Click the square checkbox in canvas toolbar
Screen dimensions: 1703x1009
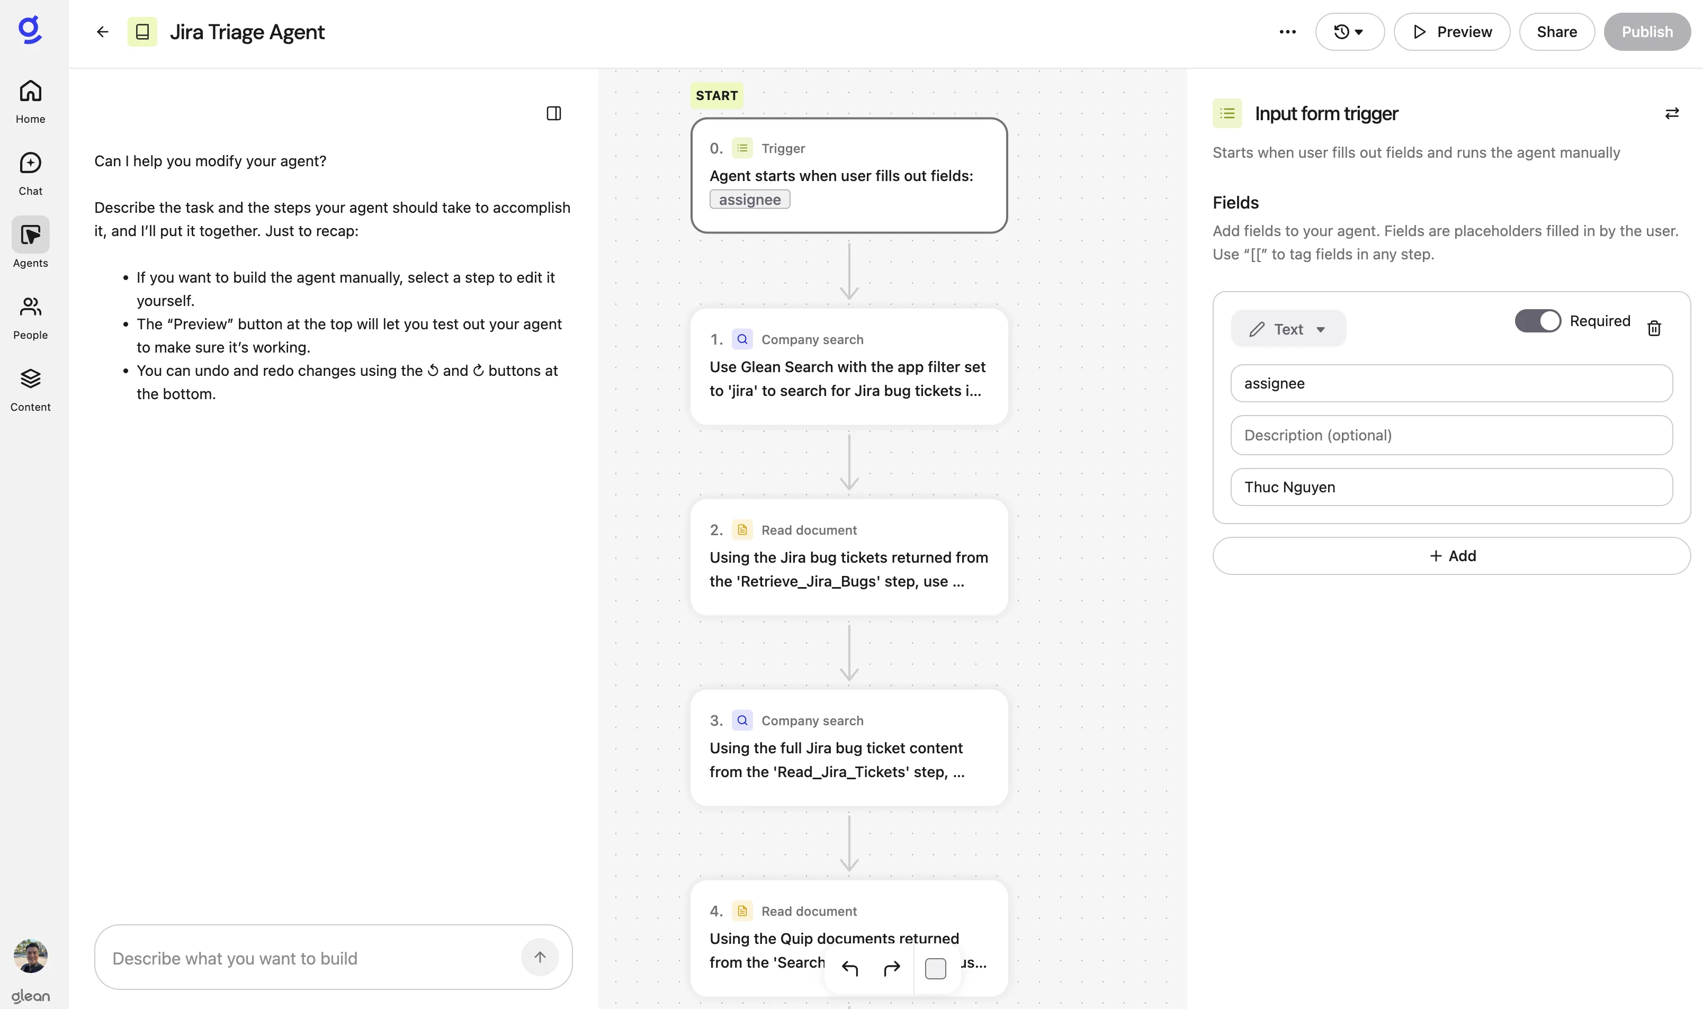(936, 968)
